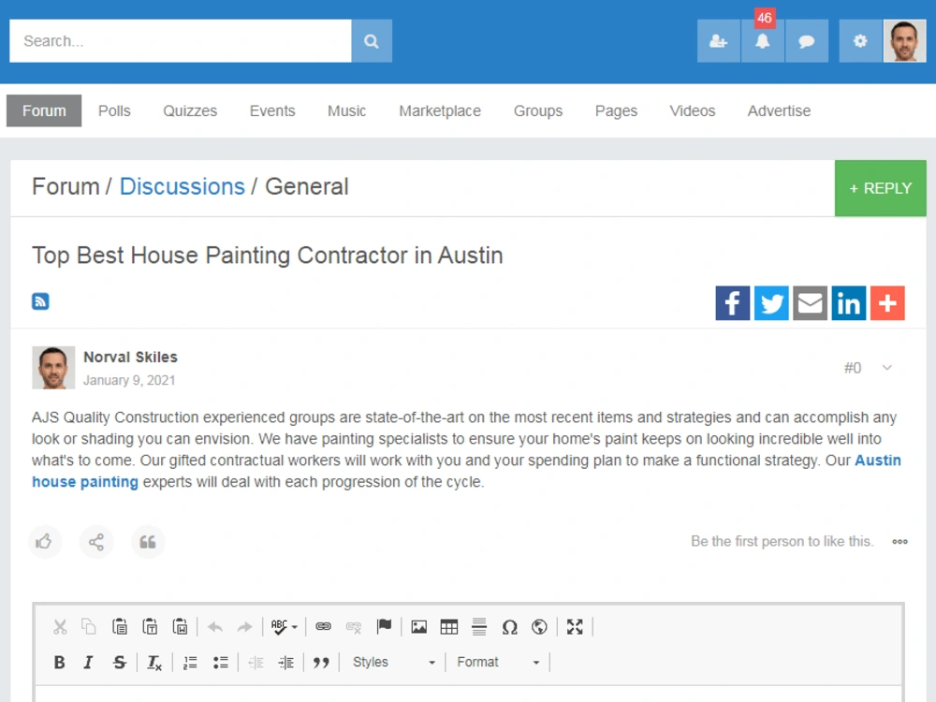This screenshot has height=702, width=936.
Task: Insert special character omega icon
Action: (509, 627)
